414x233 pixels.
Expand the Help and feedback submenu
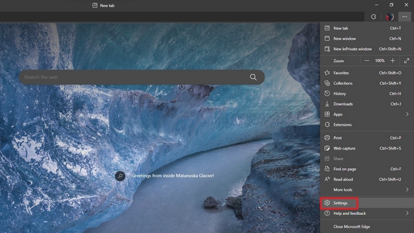click(367, 213)
